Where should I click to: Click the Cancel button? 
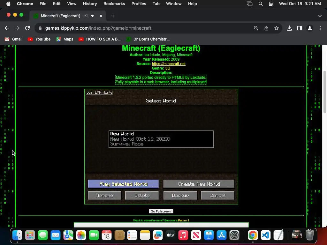tap(218, 196)
